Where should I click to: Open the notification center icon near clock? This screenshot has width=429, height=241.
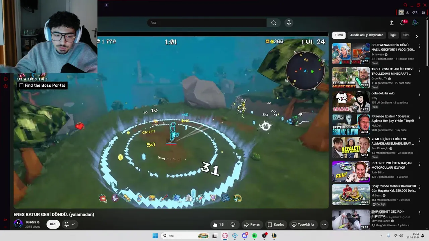coord(423,236)
